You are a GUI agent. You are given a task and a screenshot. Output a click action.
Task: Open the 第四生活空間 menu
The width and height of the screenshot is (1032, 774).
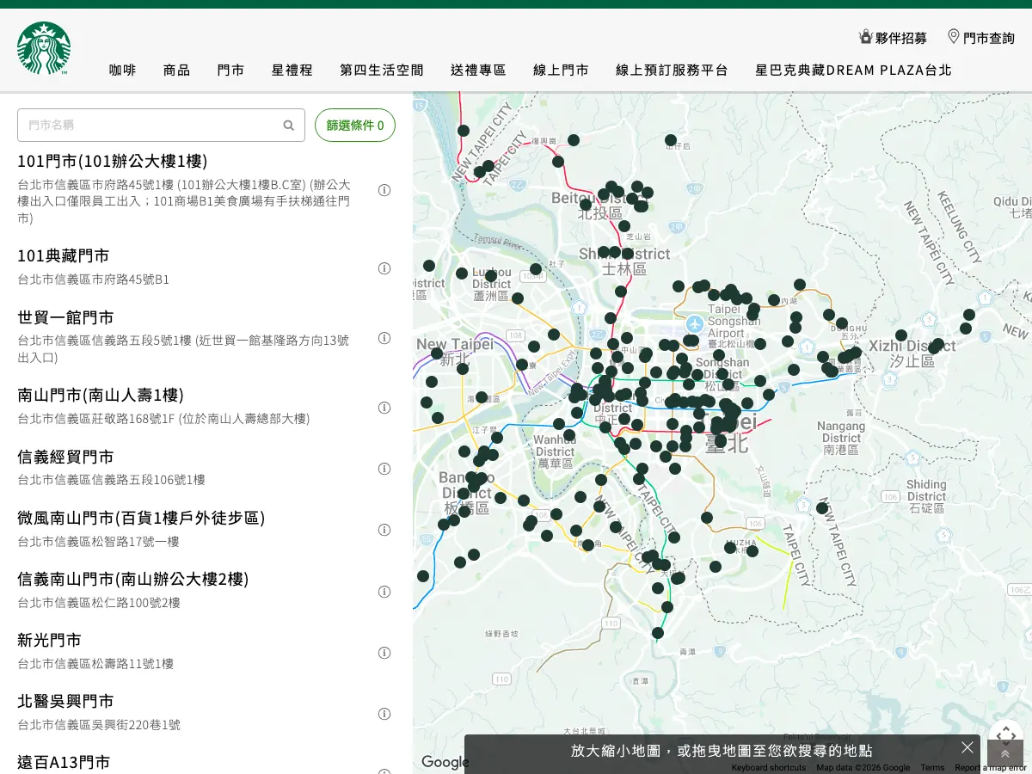[x=382, y=70]
